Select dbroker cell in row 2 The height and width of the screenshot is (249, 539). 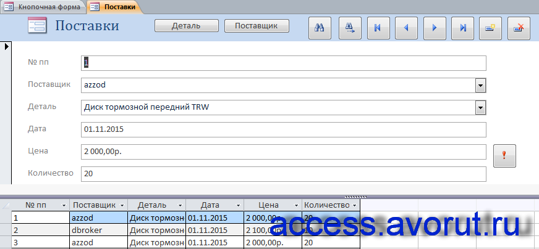point(99,230)
